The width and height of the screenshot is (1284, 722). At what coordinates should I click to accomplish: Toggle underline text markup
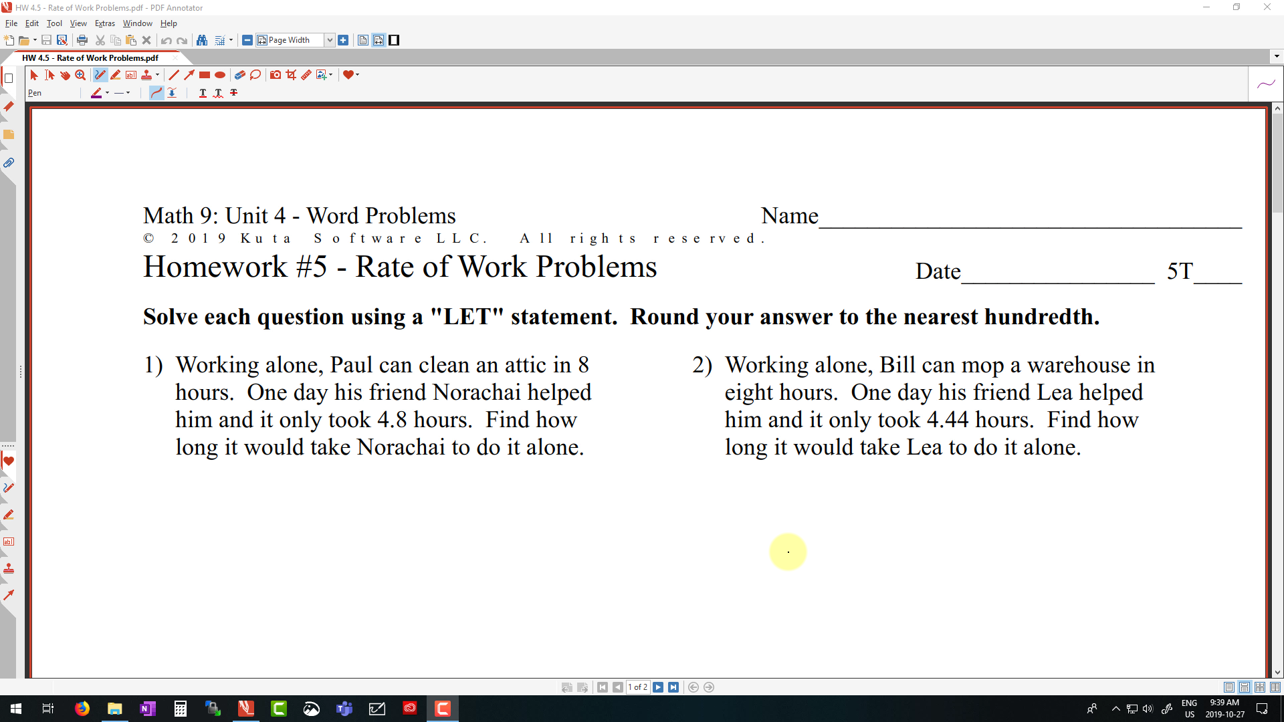(x=203, y=93)
